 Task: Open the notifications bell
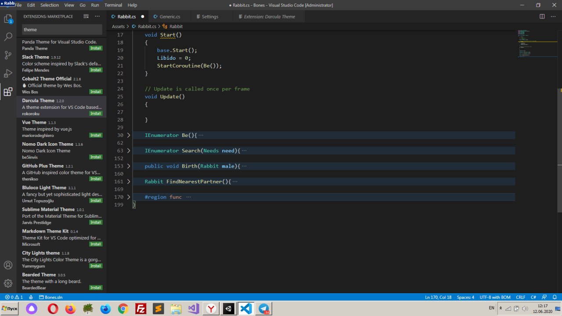coord(555,297)
